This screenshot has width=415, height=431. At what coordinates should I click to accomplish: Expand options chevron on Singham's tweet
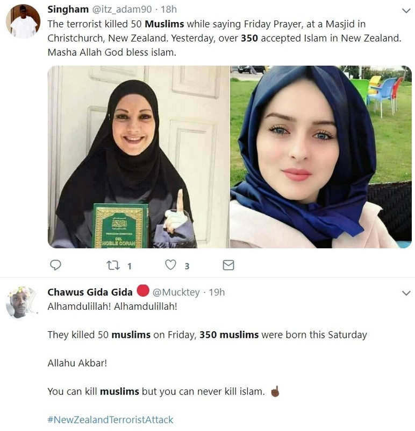pyautogui.click(x=406, y=11)
